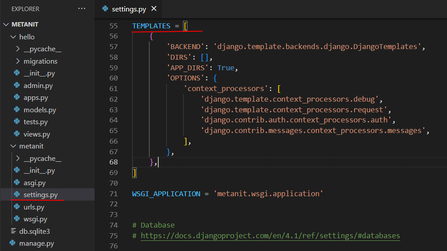
Task: Click line number 55 in gutter
Action: (x=114, y=26)
